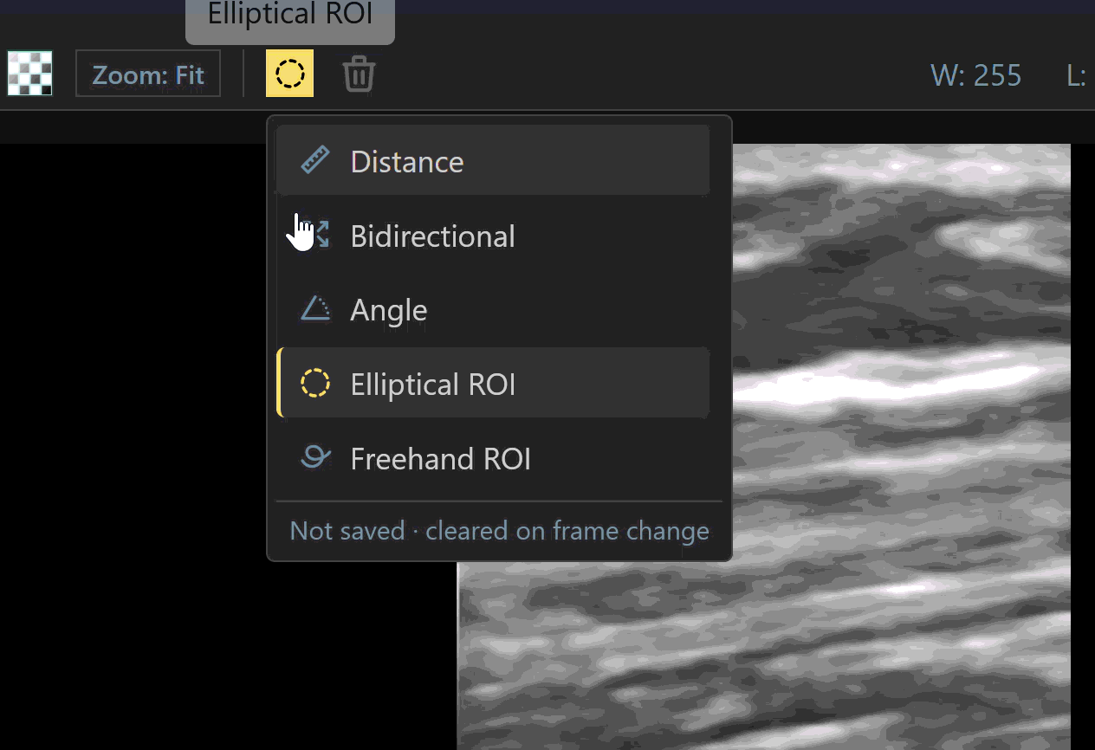Choose the Distance menu entry label
This screenshot has width=1095, height=750.
(x=407, y=162)
